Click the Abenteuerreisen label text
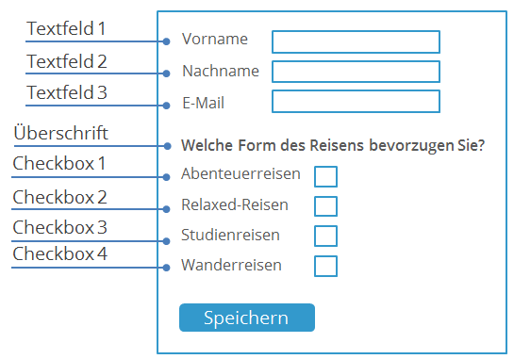 240,173
